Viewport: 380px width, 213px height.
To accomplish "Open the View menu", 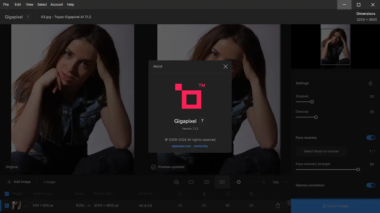I will point(30,4).
